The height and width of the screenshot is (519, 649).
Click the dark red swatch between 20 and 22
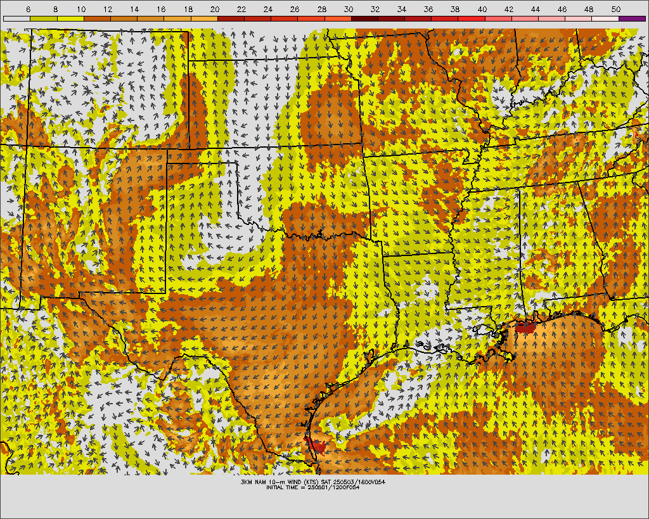pyautogui.click(x=231, y=18)
